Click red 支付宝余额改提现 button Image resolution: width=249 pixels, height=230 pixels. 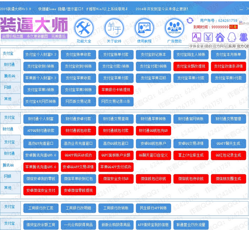191,66
